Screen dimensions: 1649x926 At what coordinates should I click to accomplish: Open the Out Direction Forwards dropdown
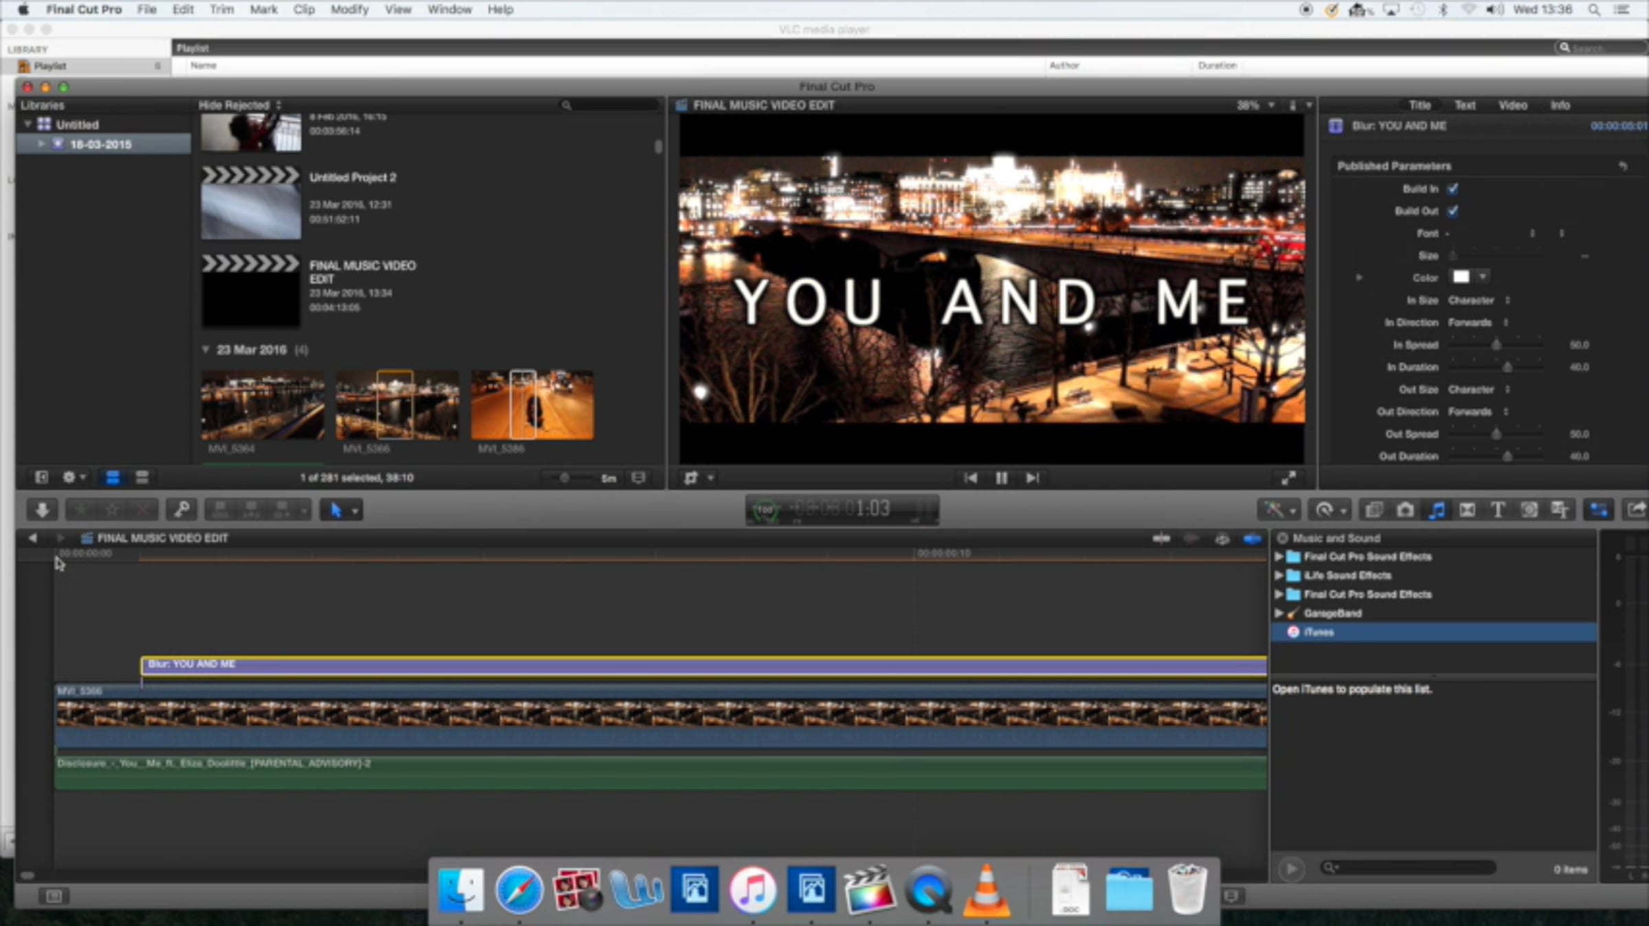[x=1478, y=412]
